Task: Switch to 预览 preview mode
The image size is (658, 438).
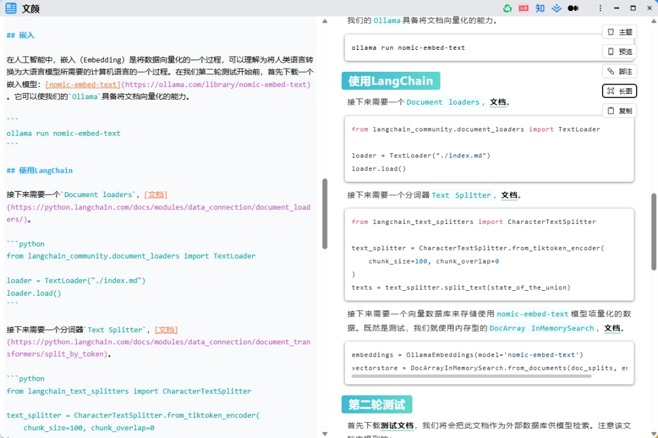Action: pyautogui.click(x=619, y=51)
